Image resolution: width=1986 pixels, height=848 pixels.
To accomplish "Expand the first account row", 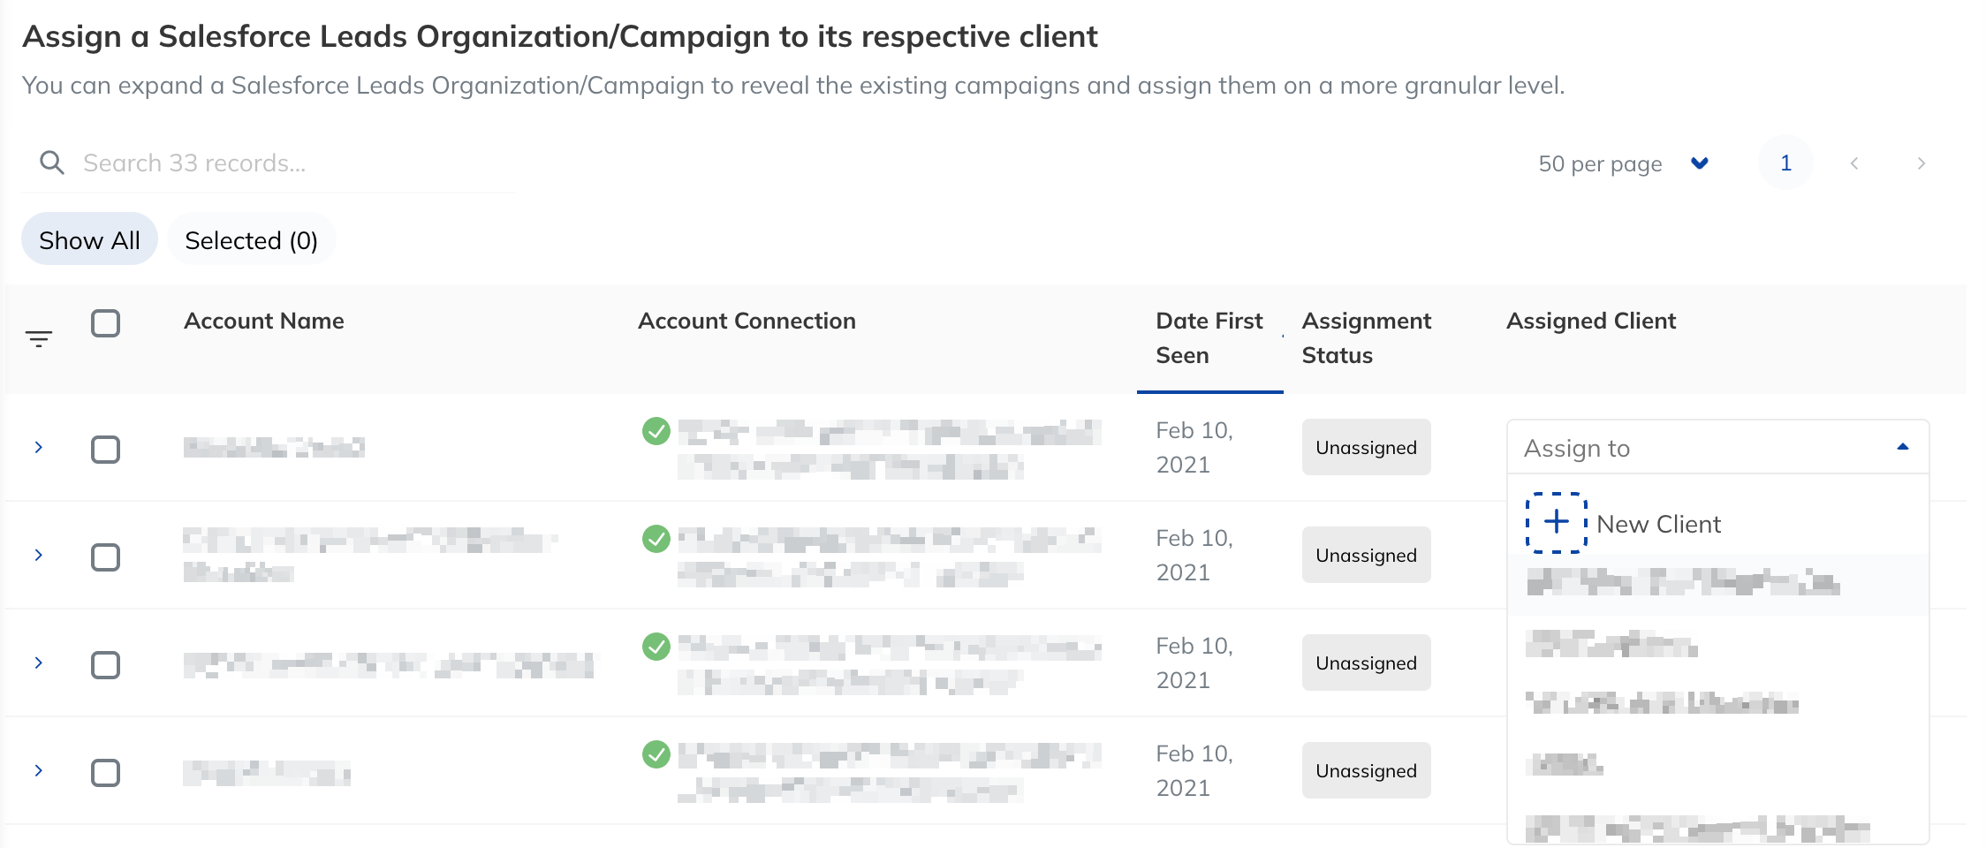I will [x=39, y=447].
